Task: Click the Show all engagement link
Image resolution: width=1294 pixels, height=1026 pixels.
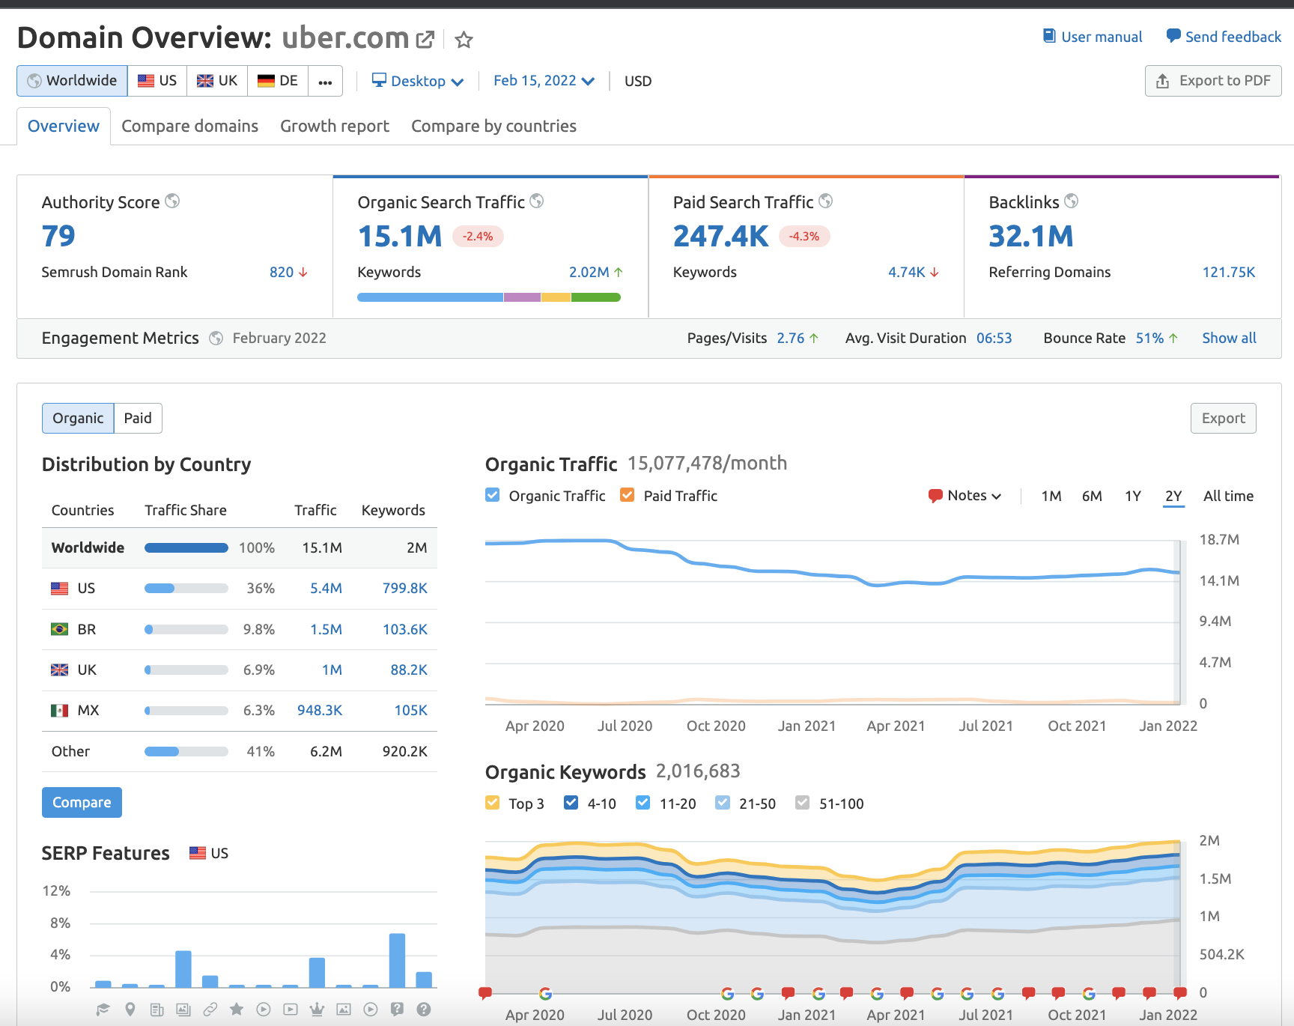Action: click(x=1229, y=338)
